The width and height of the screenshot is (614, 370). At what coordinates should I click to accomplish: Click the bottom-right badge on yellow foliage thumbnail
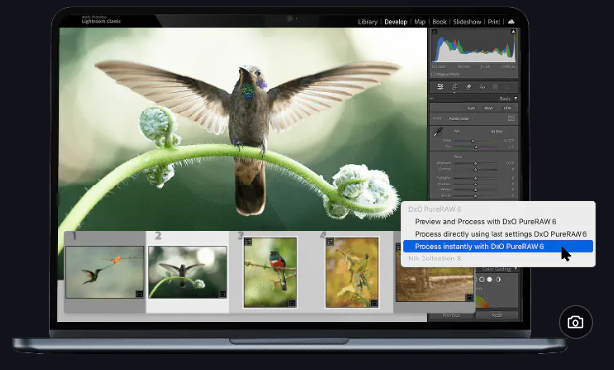pos(374,303)
